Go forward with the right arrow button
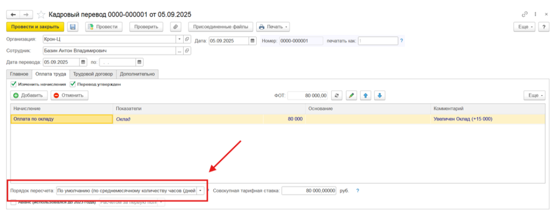Image resolution: width=558 pixels, height=219 pixels. 26,15
